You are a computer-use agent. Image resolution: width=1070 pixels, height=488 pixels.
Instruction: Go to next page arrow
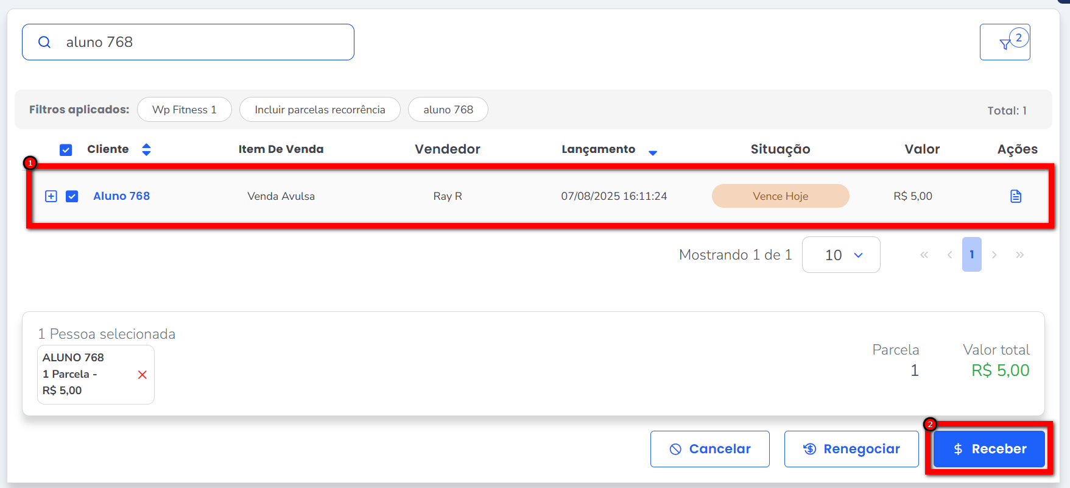(994, 255)
